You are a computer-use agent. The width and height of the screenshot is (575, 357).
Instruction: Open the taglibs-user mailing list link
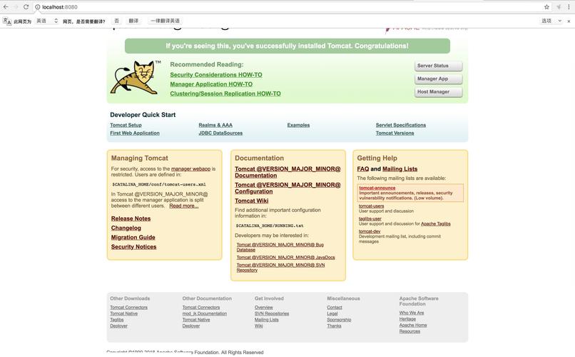click(370, 218)
